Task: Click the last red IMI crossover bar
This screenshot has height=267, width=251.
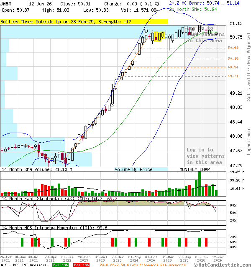Action: pos(206,242)
